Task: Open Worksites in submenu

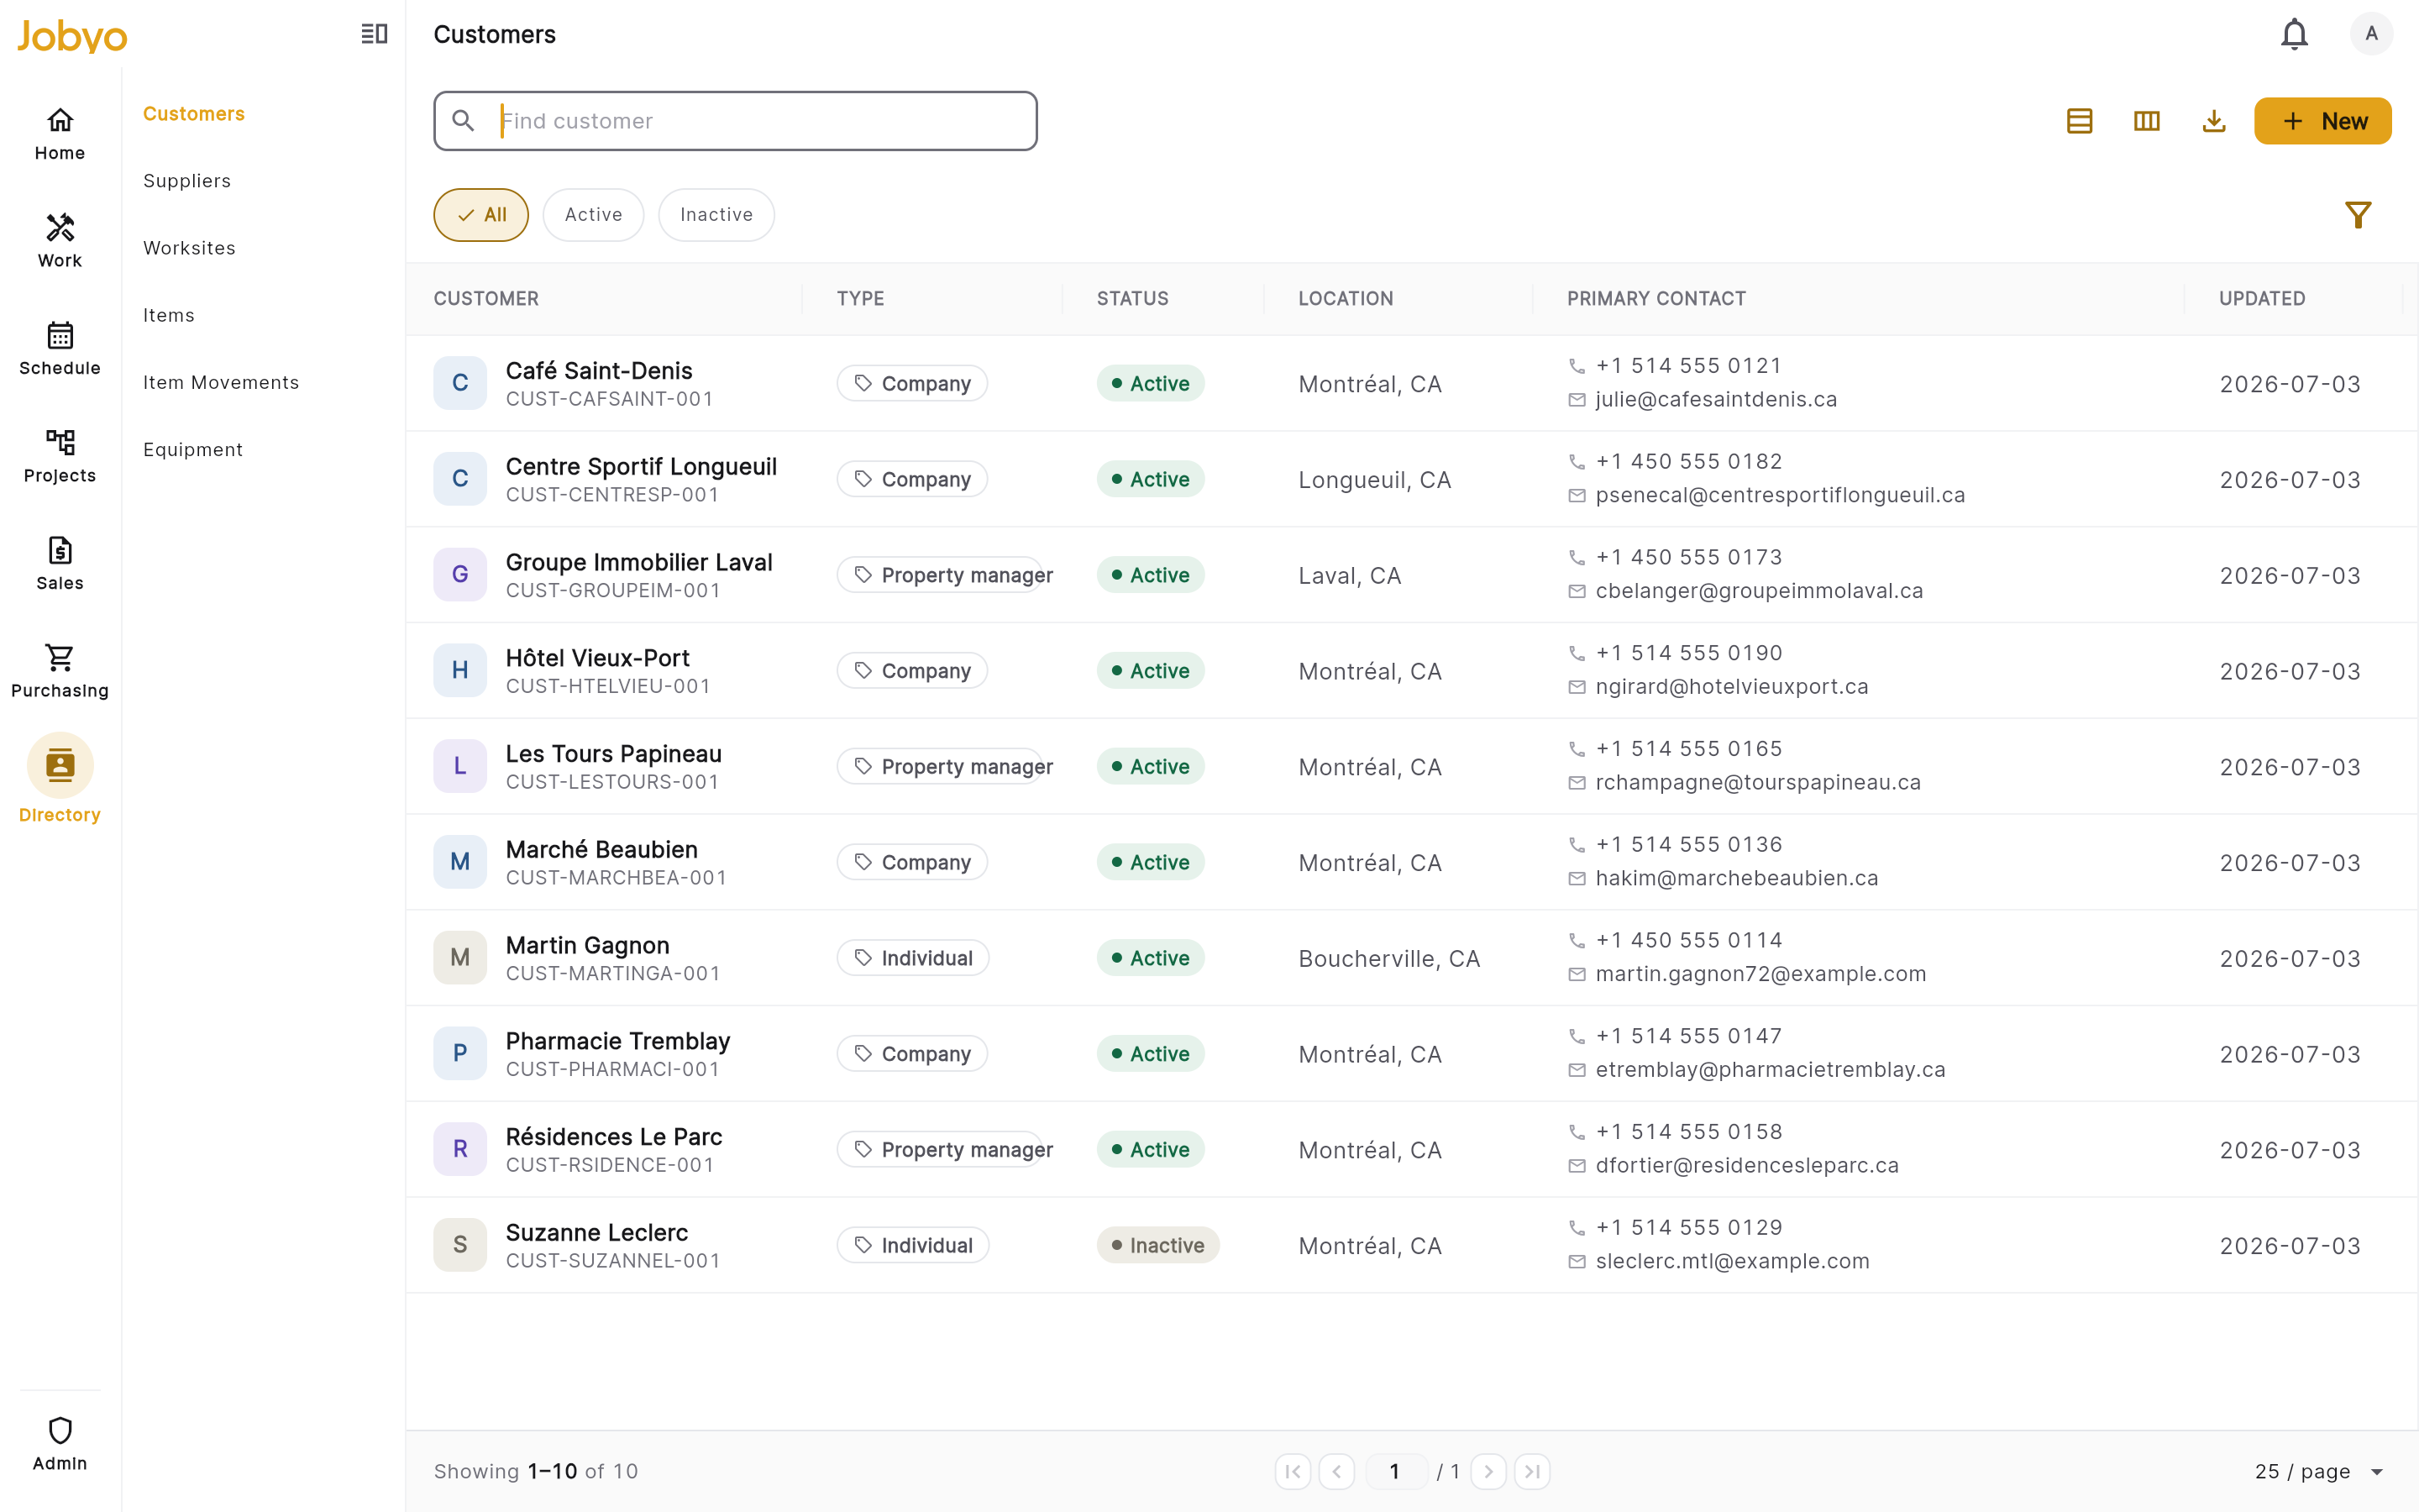Action: 190,248
